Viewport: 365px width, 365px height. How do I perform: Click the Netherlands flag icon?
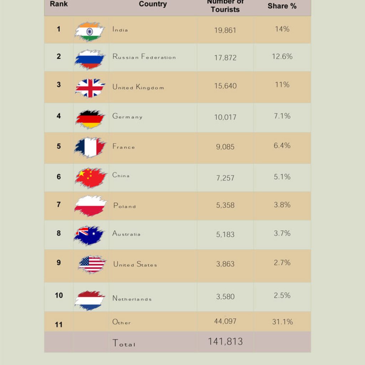[x=90, y=300]
